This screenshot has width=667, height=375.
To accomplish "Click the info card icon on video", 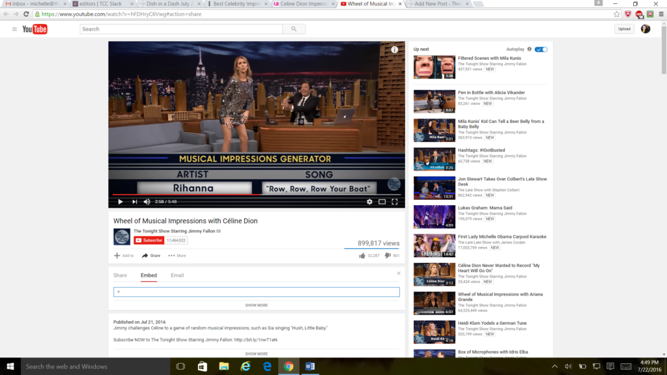I will (x=394, y=49).
